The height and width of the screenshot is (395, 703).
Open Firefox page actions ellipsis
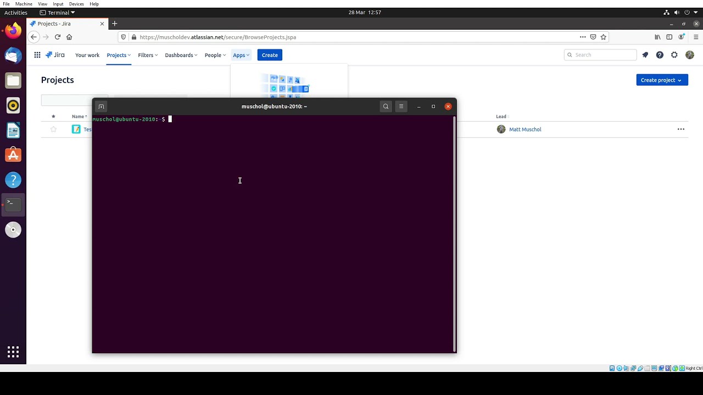click(583, 37)
